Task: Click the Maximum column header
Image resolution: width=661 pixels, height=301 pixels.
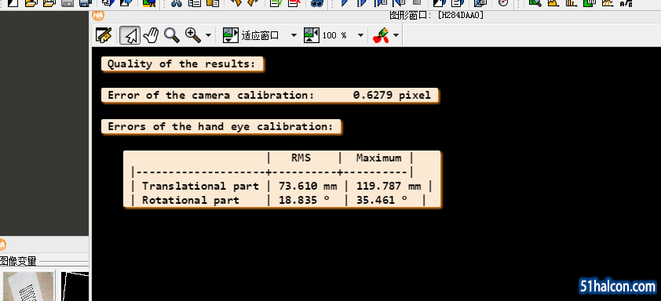Action: [x=379, y=158]
